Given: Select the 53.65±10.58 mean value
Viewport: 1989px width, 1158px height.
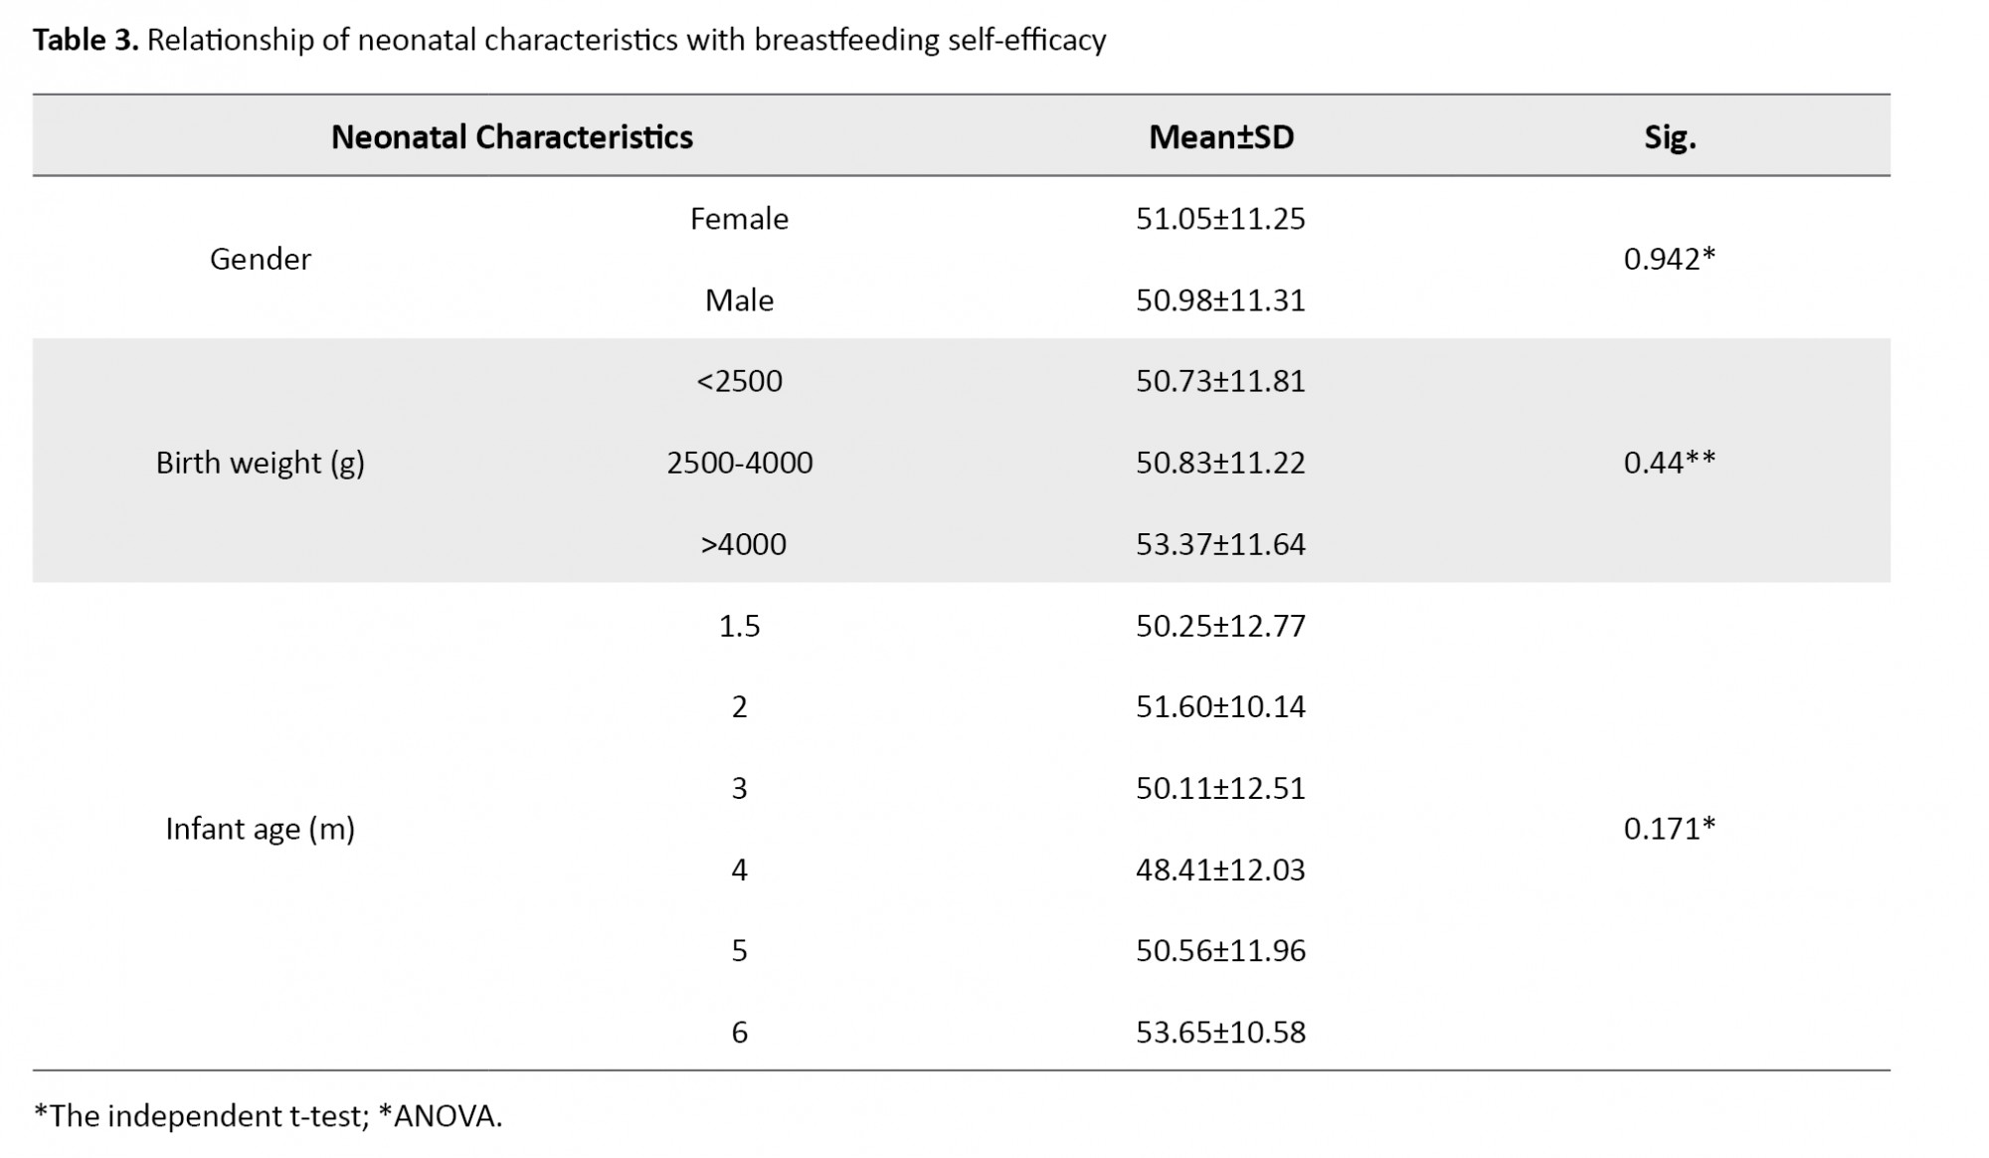Looking at the screenshot, I should point(1220,1032).
